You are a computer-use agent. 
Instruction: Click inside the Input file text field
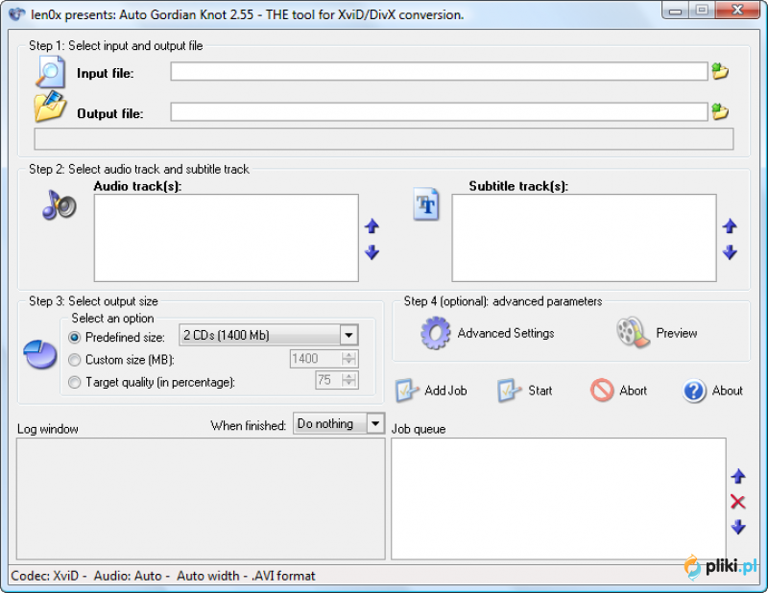pyautogui.click(x=439, y=72)
